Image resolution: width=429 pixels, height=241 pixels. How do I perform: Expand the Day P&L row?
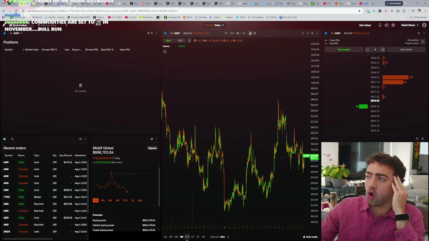pyautogui.click(x=332, y=43)
